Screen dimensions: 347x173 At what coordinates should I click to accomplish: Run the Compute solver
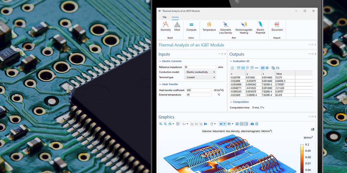(x=191, y=26)
